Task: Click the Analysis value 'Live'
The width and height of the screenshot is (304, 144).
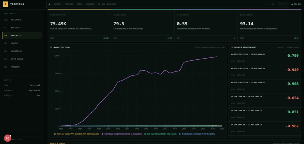Action: point(38,95)
